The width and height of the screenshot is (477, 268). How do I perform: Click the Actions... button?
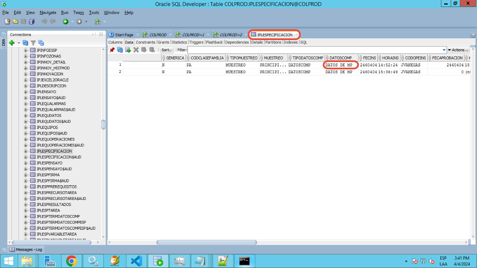tap(458, 50)
